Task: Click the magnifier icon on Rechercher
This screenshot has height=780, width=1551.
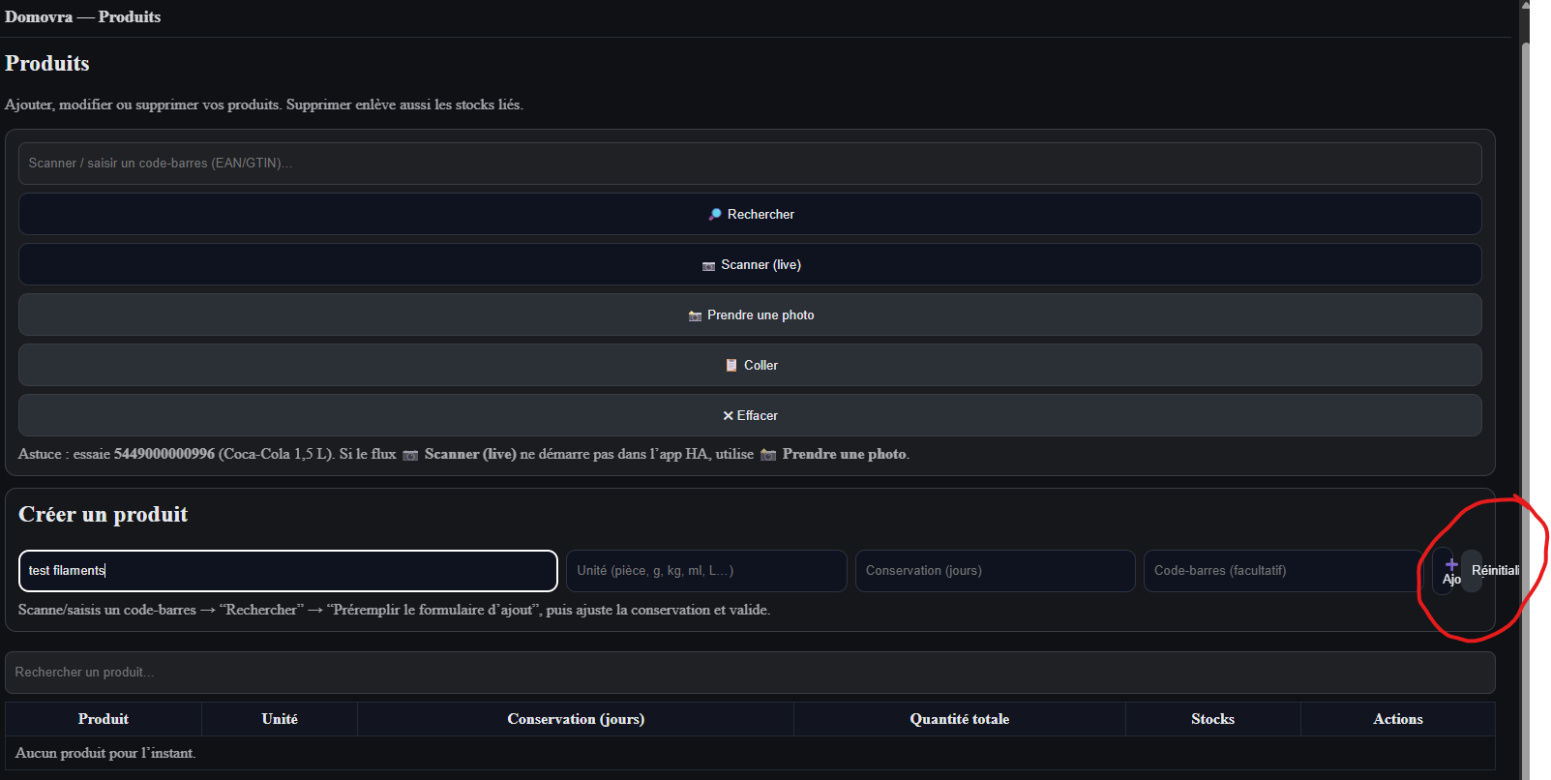Action: 715,214
